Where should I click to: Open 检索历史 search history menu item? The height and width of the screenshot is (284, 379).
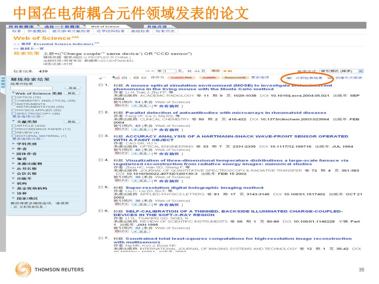point(165,31)
